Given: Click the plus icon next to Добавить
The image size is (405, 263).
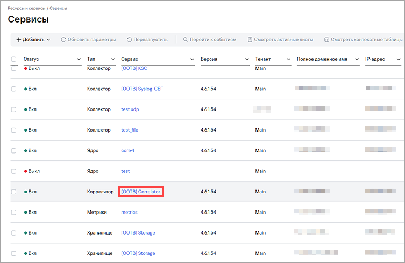Looking at the screenshot, I should (19, 40).
